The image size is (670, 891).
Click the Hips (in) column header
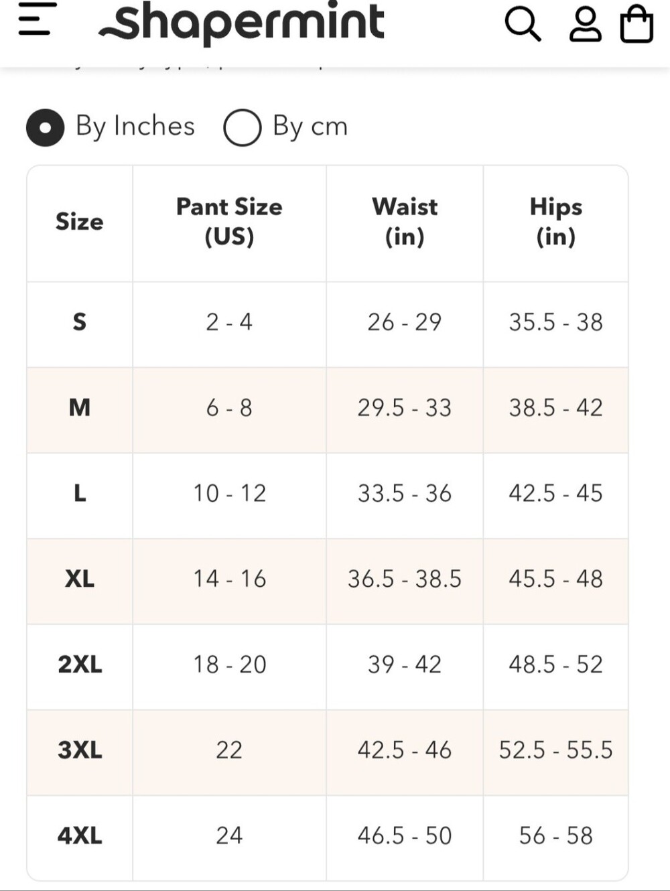[x=555, y=222]
